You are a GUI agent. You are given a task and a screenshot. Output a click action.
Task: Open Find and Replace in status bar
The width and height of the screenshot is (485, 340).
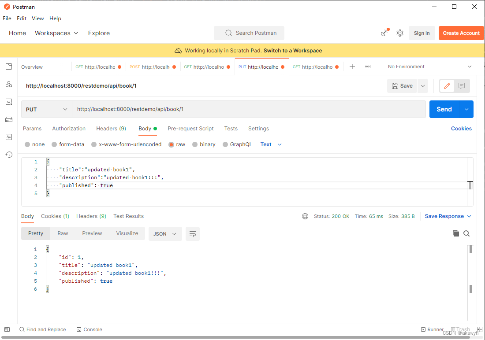tap(42, 329)
